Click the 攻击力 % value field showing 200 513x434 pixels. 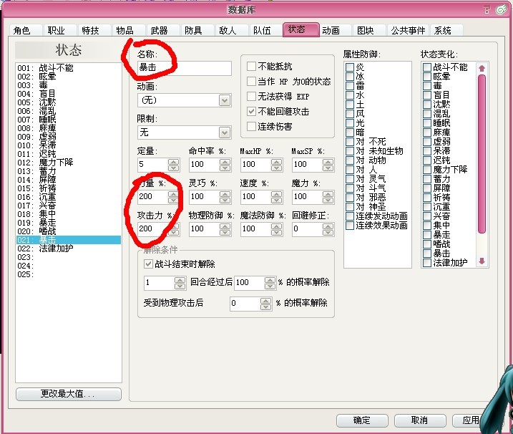tap(153, 228)
